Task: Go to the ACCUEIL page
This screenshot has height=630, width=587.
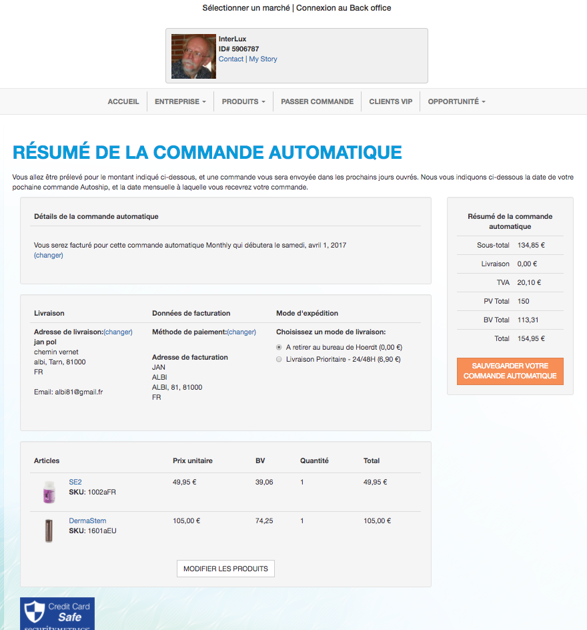Action: tap(123, 101)
